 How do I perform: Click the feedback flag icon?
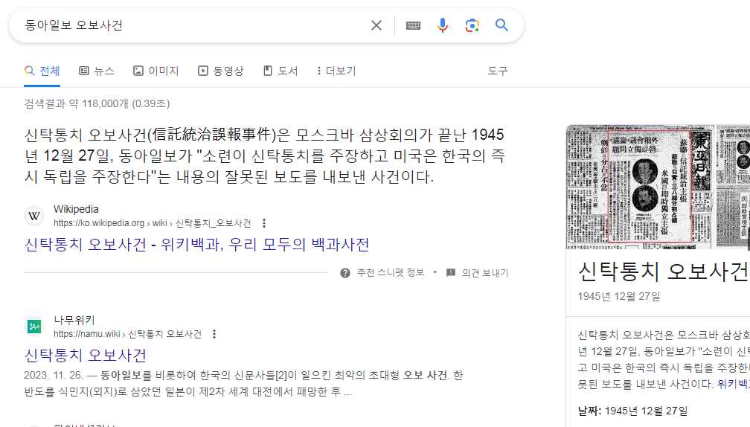[451, 272]
